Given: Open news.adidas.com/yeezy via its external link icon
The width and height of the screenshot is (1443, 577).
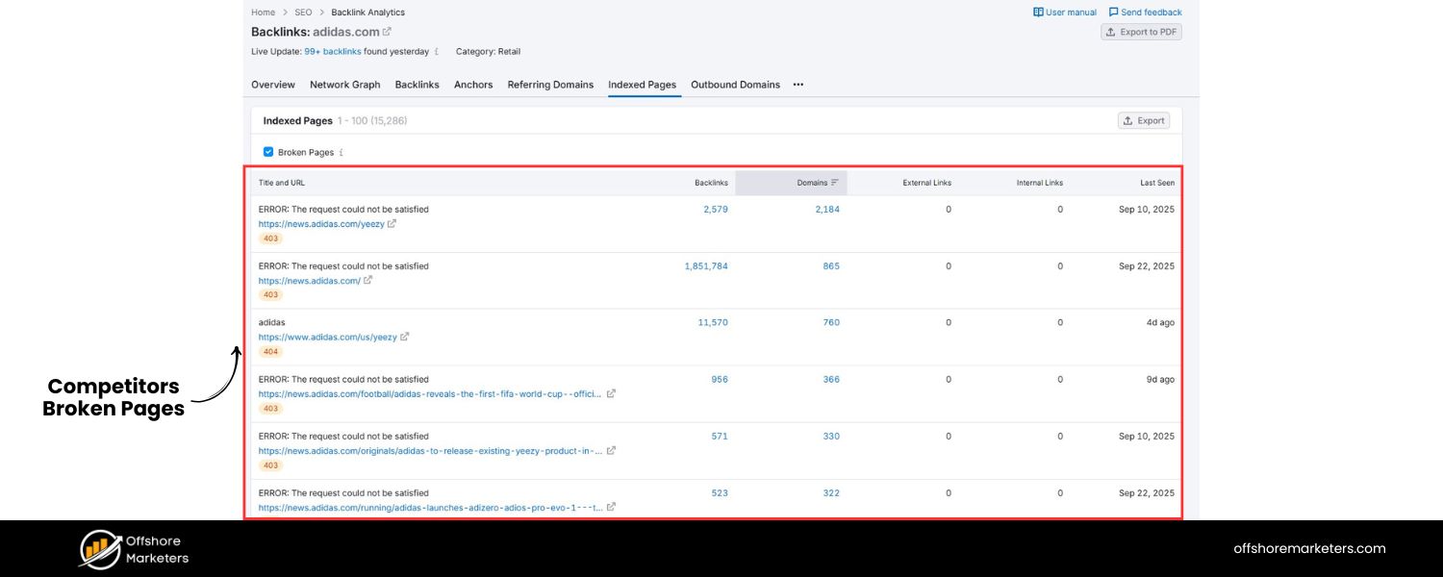Looking at the screenshot, I should click(391, 223).
